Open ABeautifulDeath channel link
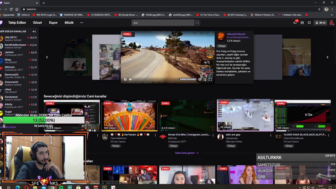 (x=236, y=34)
